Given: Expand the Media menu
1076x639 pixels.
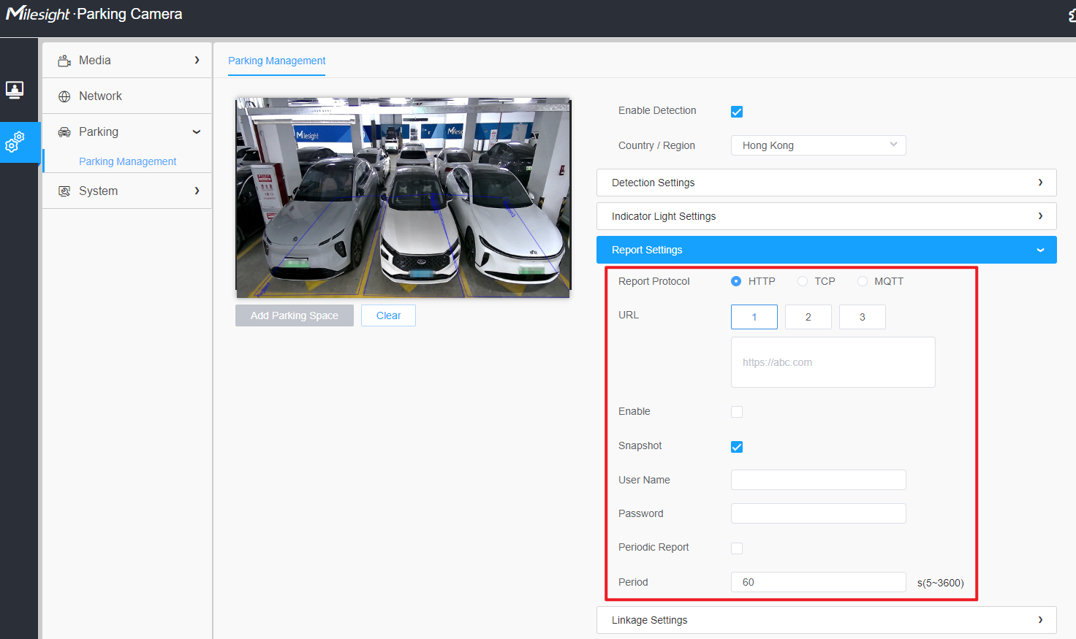Looking at the screenshot, I should click(127, 61).
